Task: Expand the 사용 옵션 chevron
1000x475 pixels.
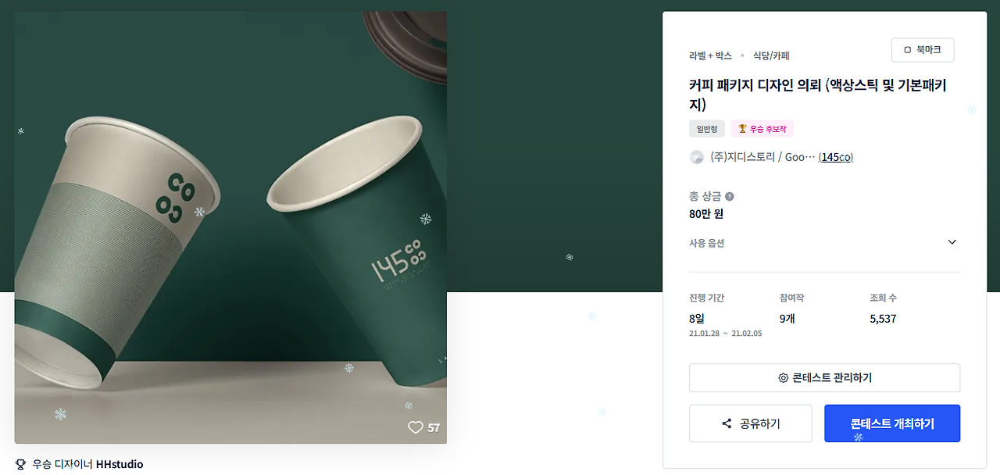Action: [952, 242]
